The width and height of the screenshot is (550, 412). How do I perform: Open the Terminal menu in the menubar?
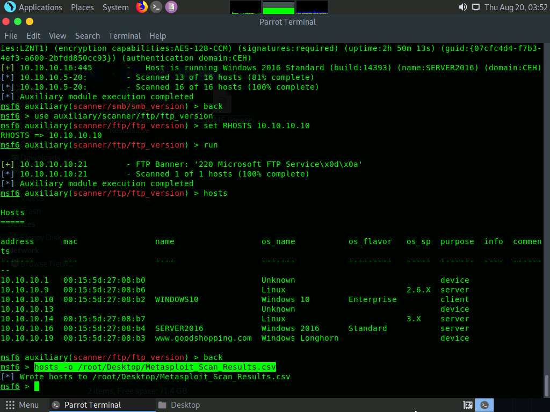[x=125, y=36]
